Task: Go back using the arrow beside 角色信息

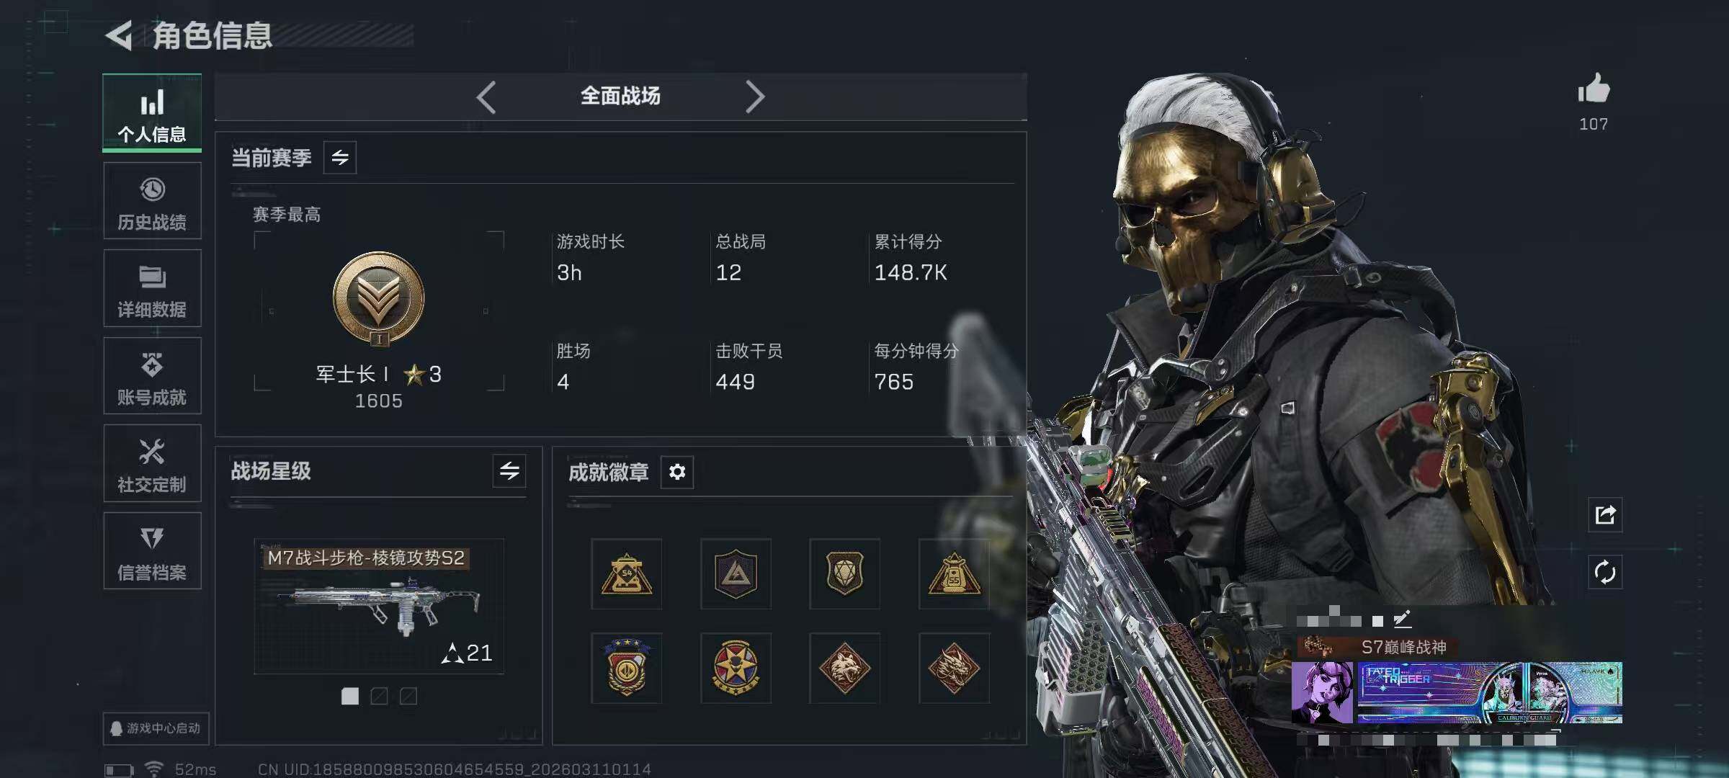Action: (x=120, y=35)
